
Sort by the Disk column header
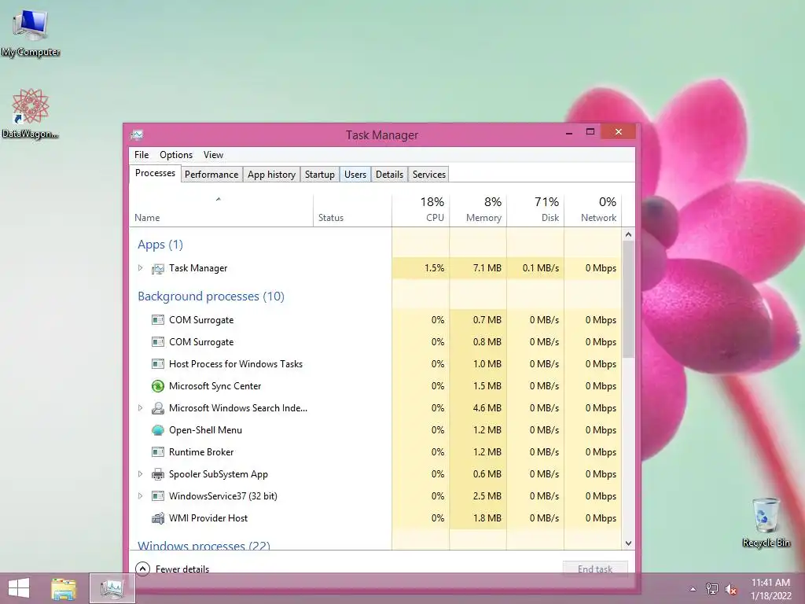pyautogui.click(x=535, y=211)
